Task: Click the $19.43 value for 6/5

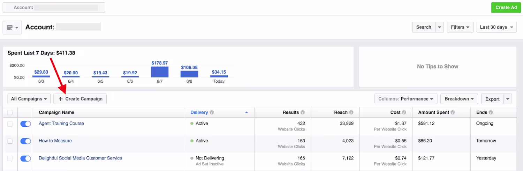Action: (x=100, y=73)
